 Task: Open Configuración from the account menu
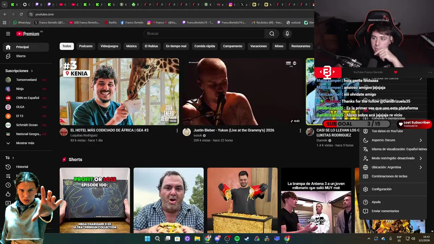click(x=393, y=189)
